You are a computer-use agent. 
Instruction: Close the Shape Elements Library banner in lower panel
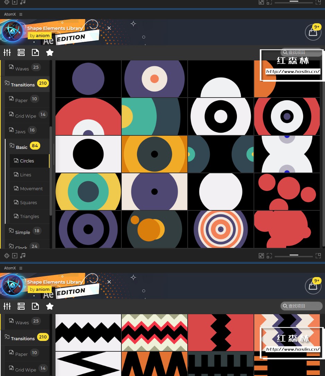109,282
